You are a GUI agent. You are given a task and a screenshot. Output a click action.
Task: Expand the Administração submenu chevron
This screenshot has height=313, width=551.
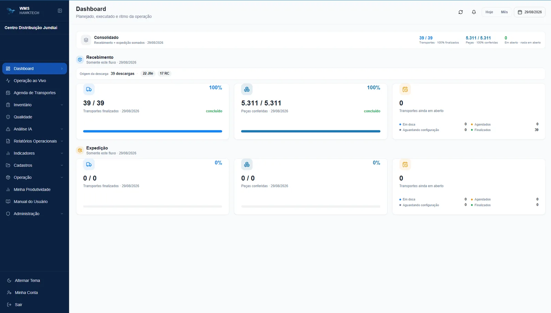click(x=62, y=214)
